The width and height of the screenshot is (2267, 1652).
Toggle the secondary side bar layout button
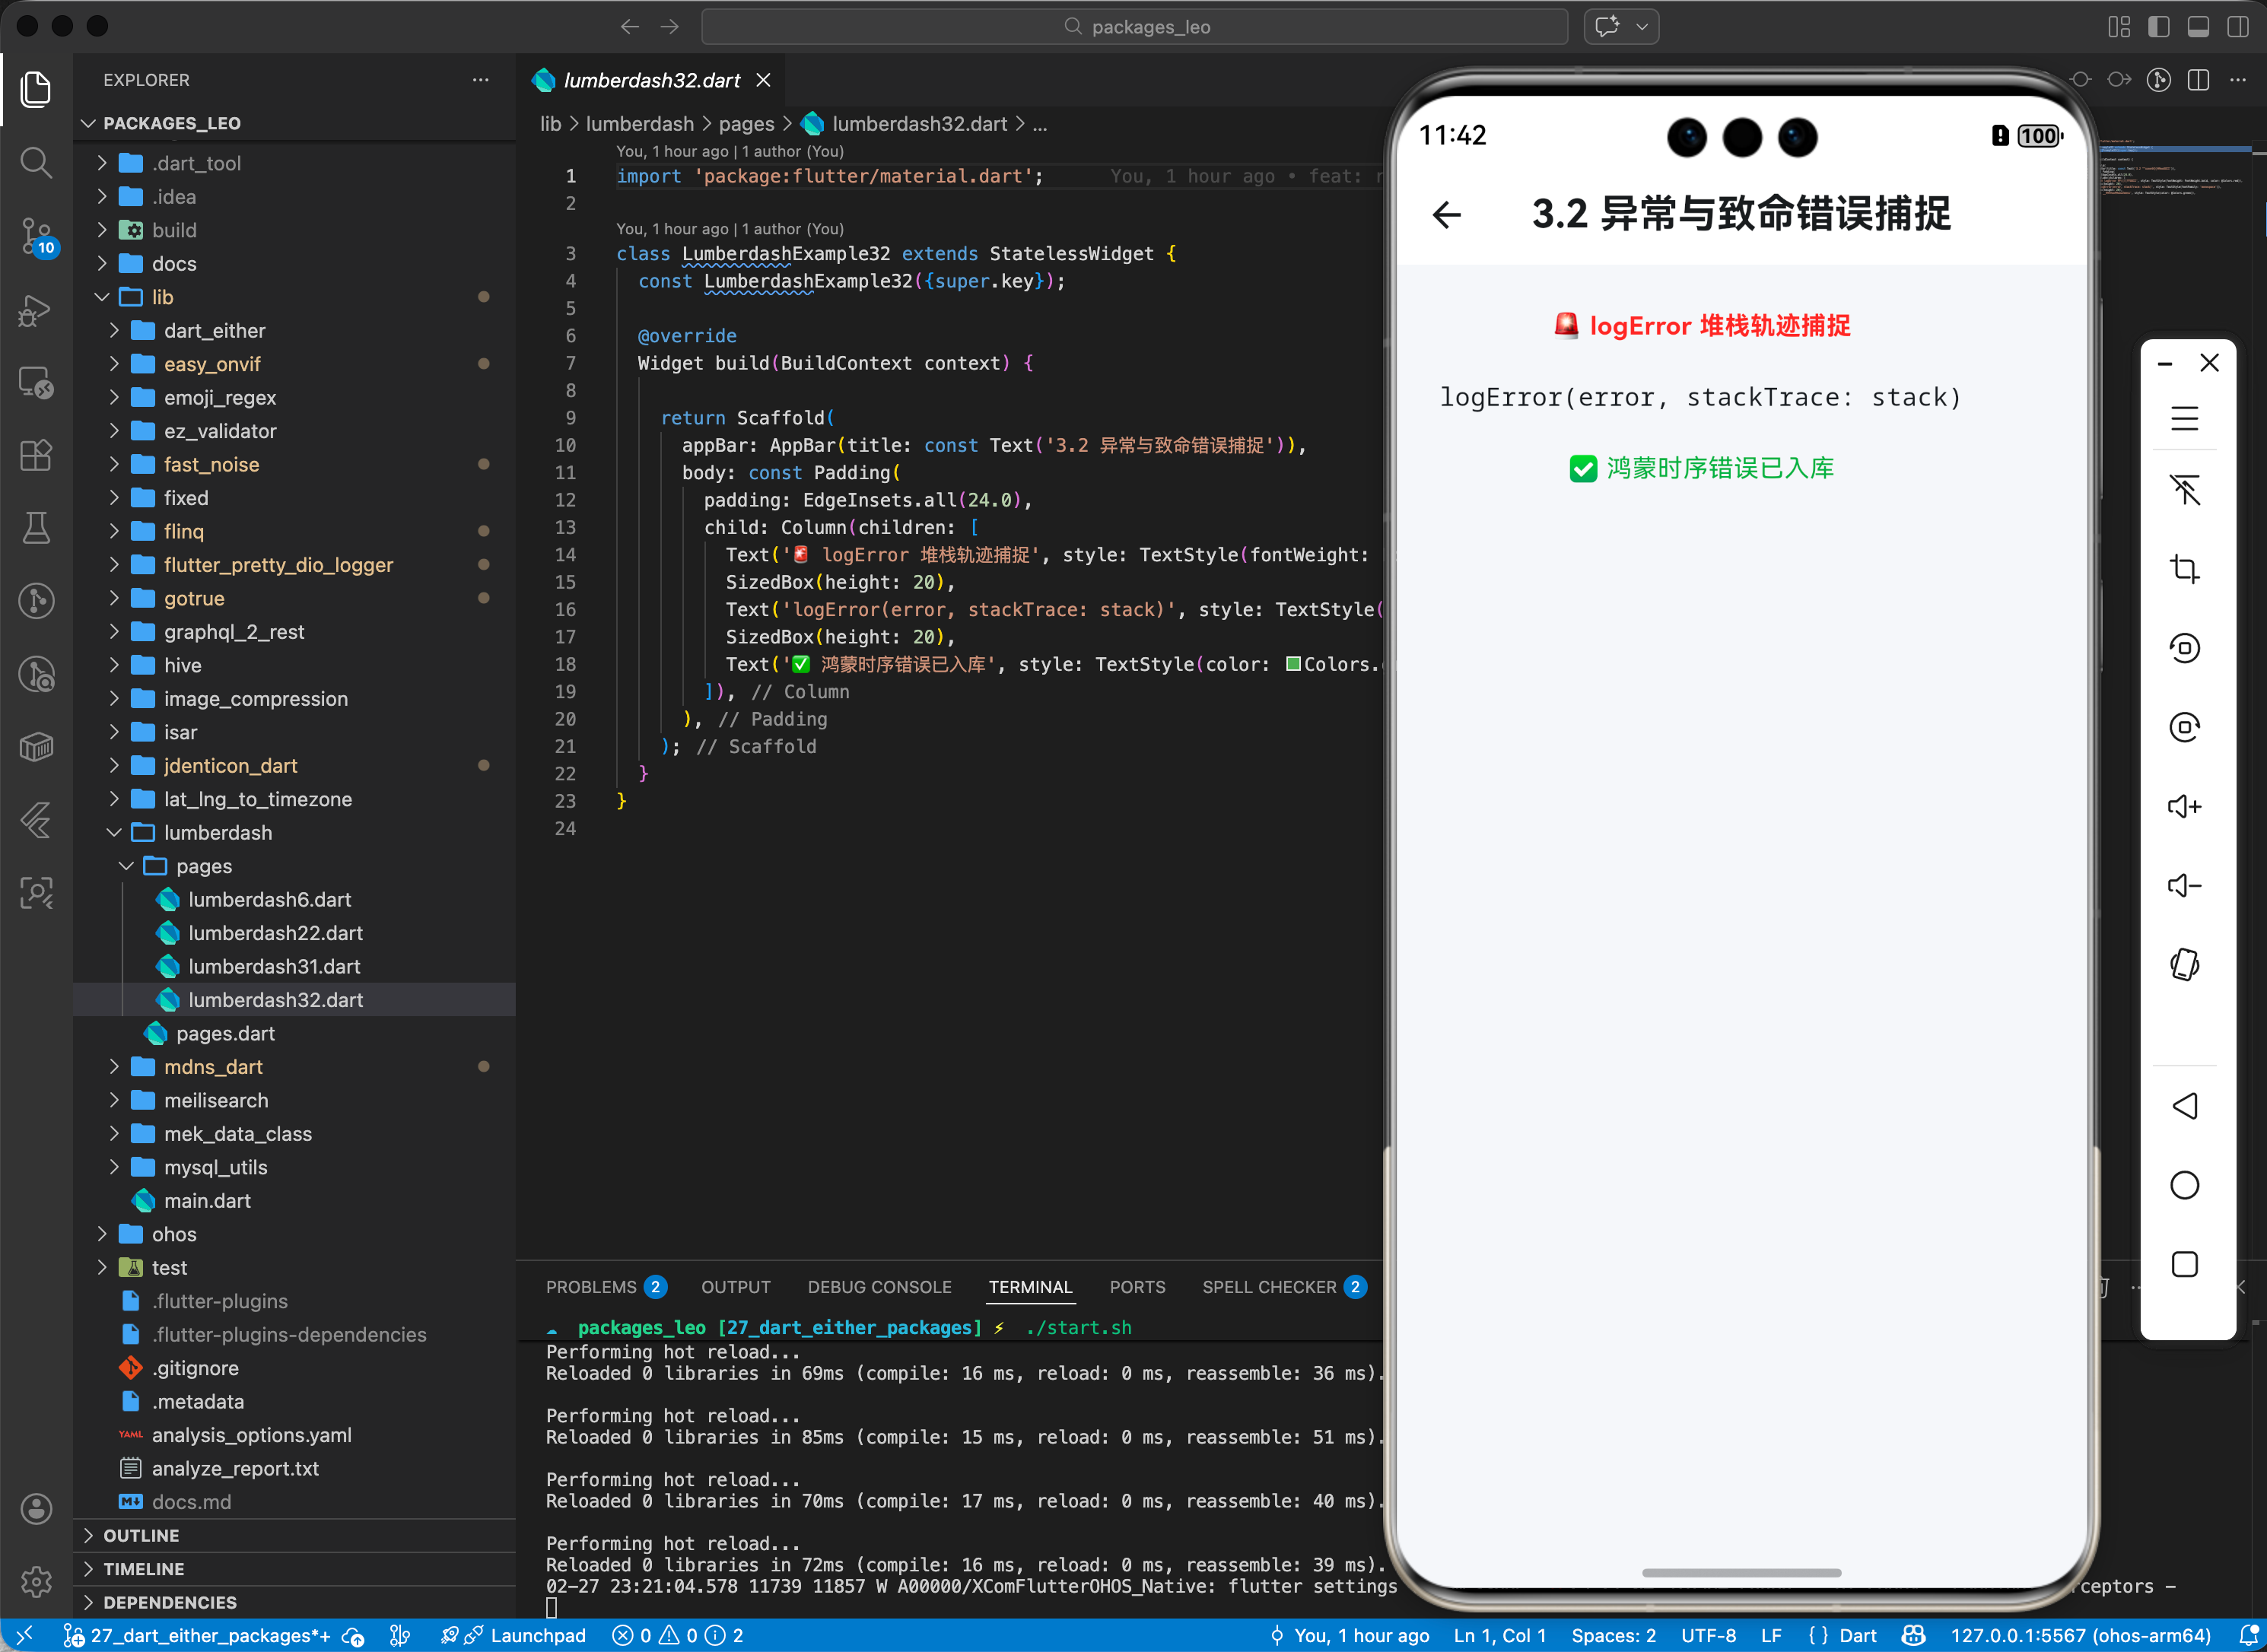point(2237,27)
